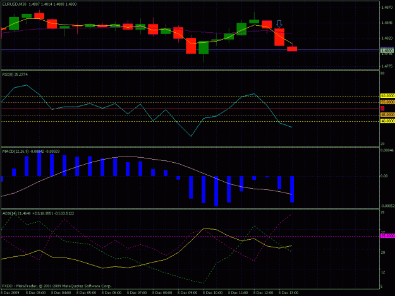Click the 1.4775 price scale value
The width and height of the screenshot is (395, 296).
(x=387, y=66)
